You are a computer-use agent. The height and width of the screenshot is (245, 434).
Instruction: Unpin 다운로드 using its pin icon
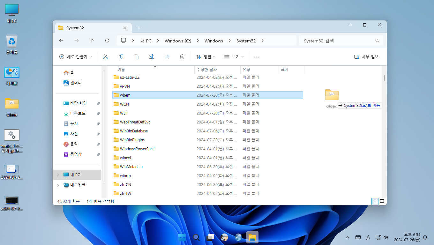(99, 114)
